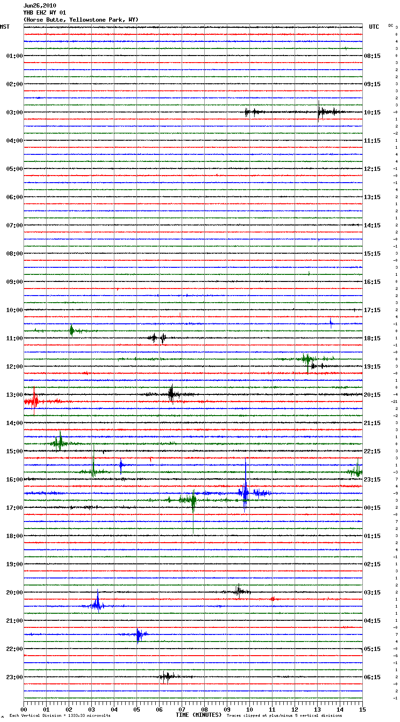This screenshot has width=400, height=722.
Task: Click the UTC timezone header
Action: (x=374, y=27)
